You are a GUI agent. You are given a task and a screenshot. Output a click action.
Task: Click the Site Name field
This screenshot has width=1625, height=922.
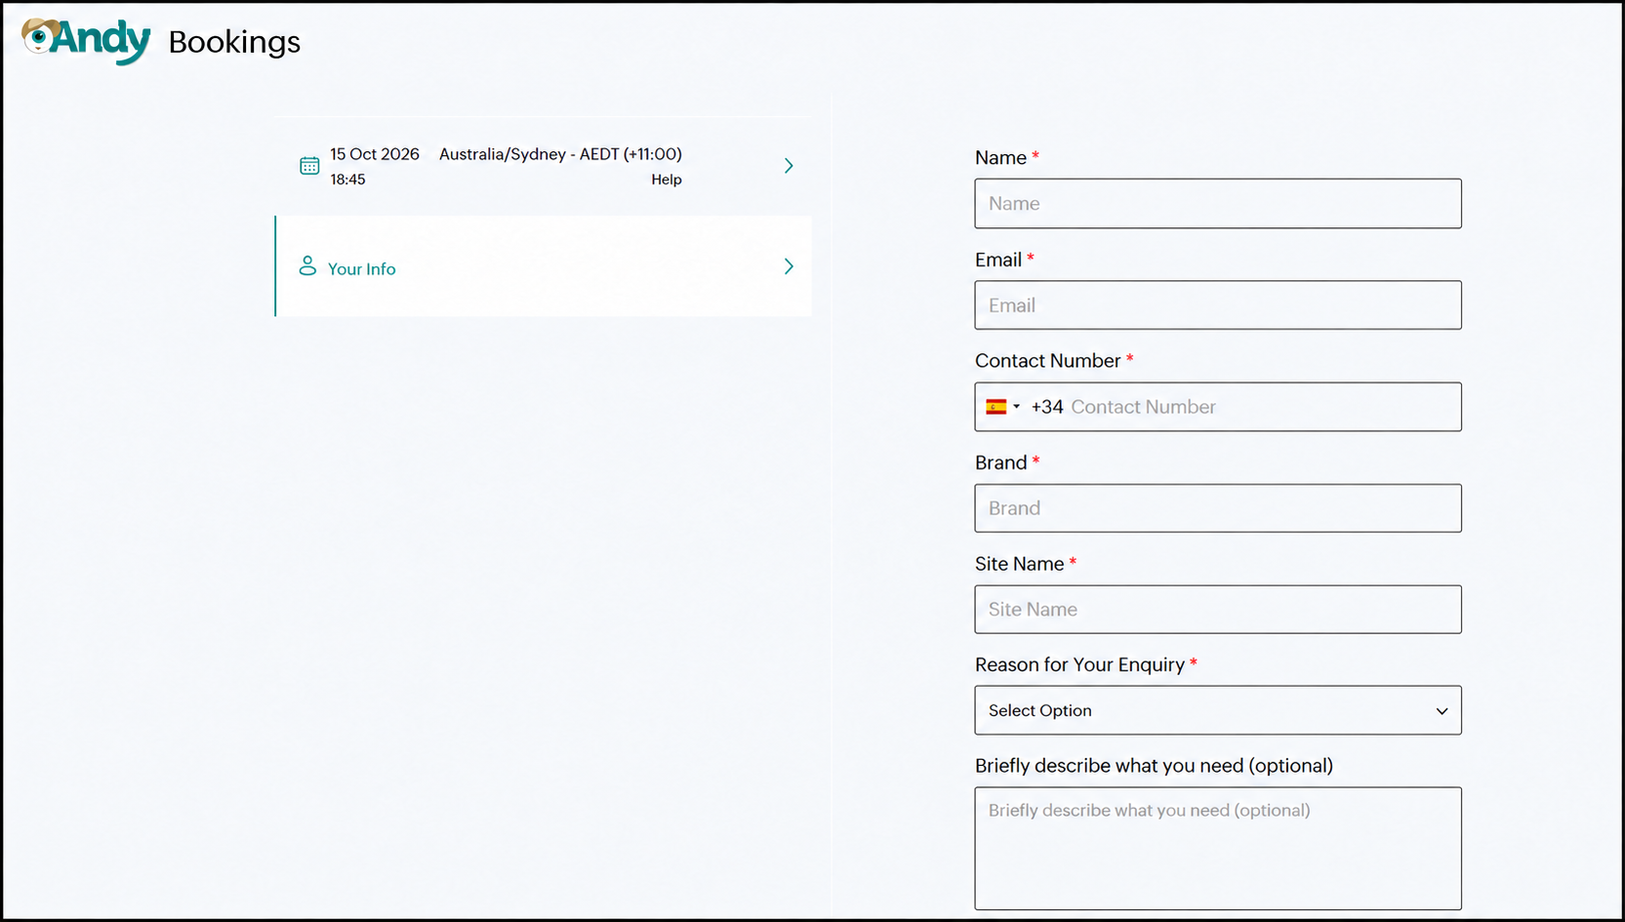click(x=1218, y=610)
